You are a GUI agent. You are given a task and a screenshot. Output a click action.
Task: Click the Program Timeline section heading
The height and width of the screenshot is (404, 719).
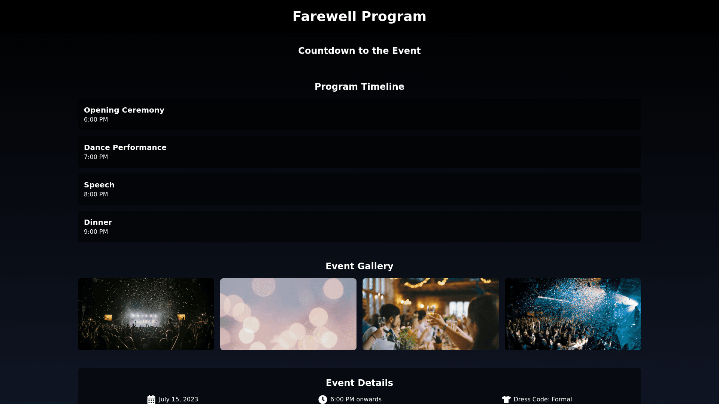[x=359, y=87]
